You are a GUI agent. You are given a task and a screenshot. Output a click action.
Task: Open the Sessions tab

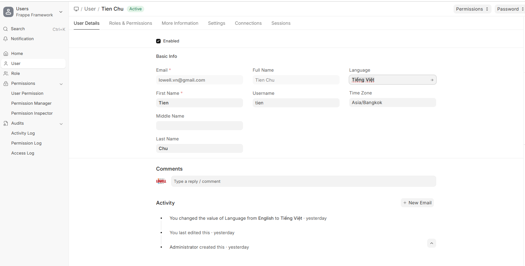click(x=281, y=23)
